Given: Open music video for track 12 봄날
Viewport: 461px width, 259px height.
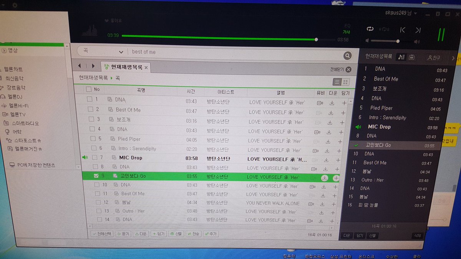Looking at the screenshot, I should [311, 204].
